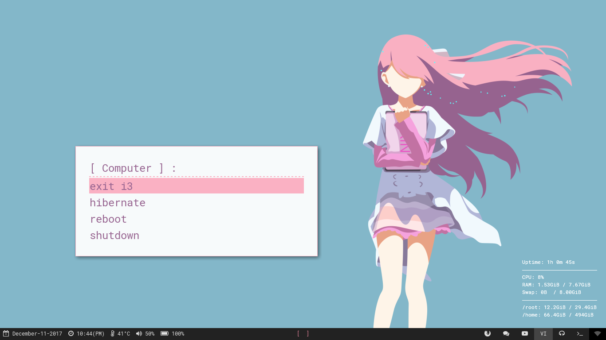Open a terminal from the taskbar
This screenshot has height=340, width=606.
pyautogui.click(x=579, y=333)
